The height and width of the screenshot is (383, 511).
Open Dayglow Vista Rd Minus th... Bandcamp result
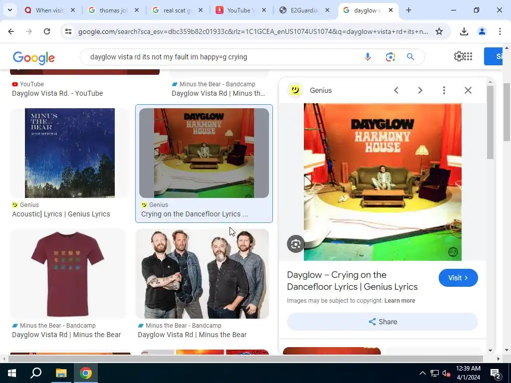tap(219, 93)
